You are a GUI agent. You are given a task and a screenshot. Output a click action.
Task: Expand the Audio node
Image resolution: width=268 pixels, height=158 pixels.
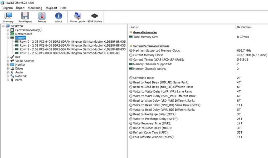click(x=8, y=72)
